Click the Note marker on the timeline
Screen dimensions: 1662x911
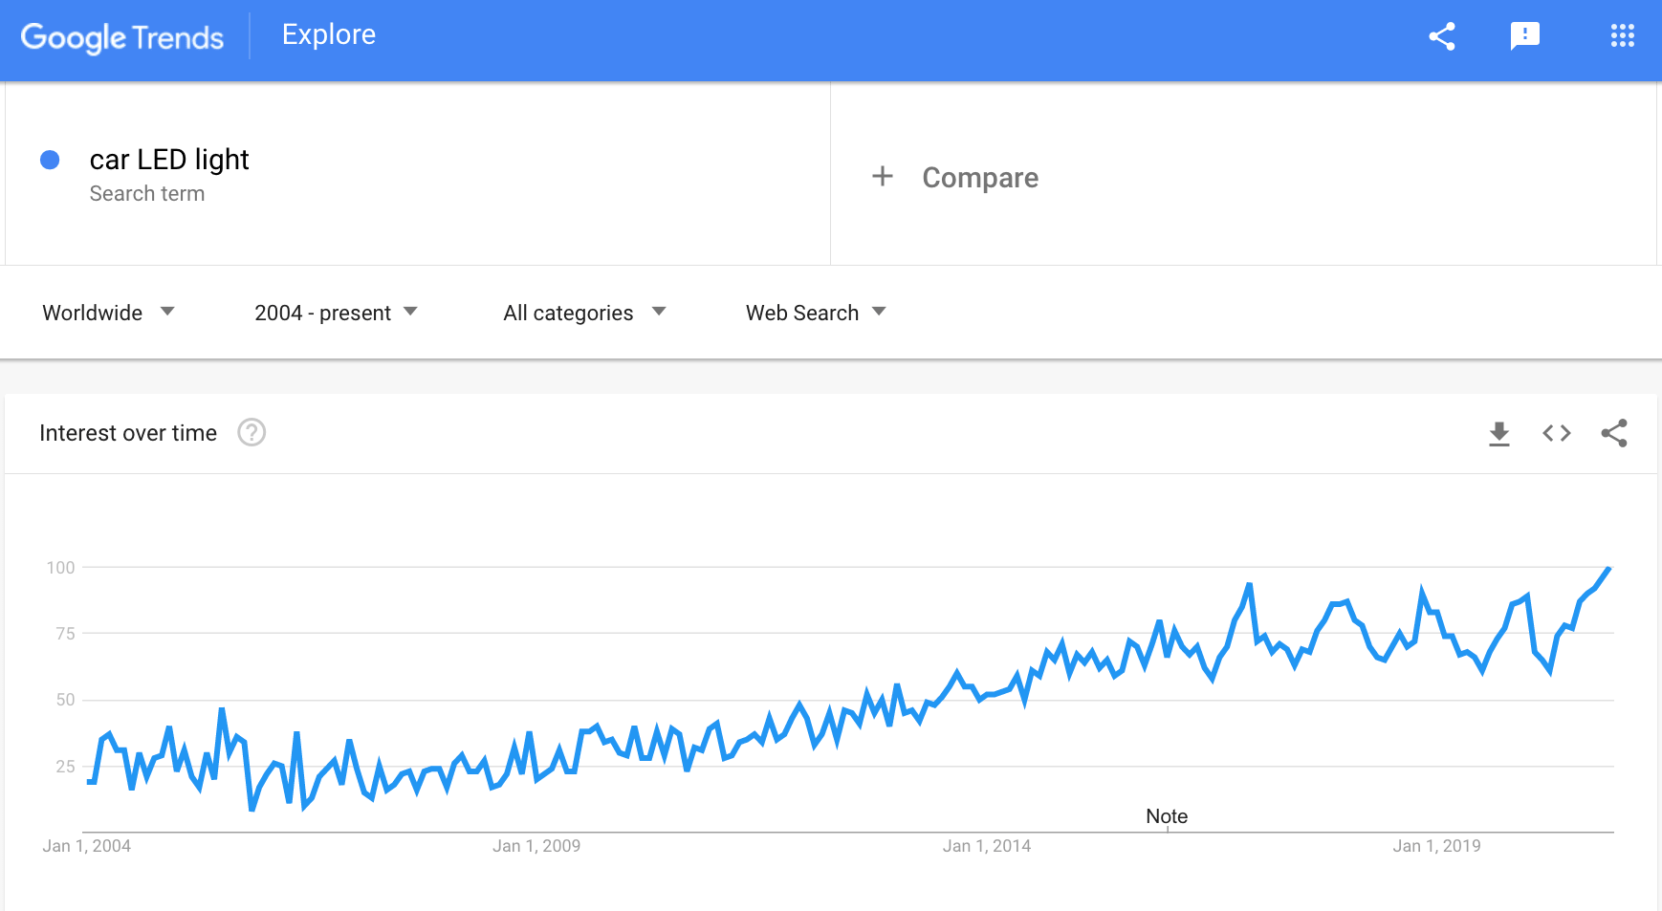(1167, 816)
